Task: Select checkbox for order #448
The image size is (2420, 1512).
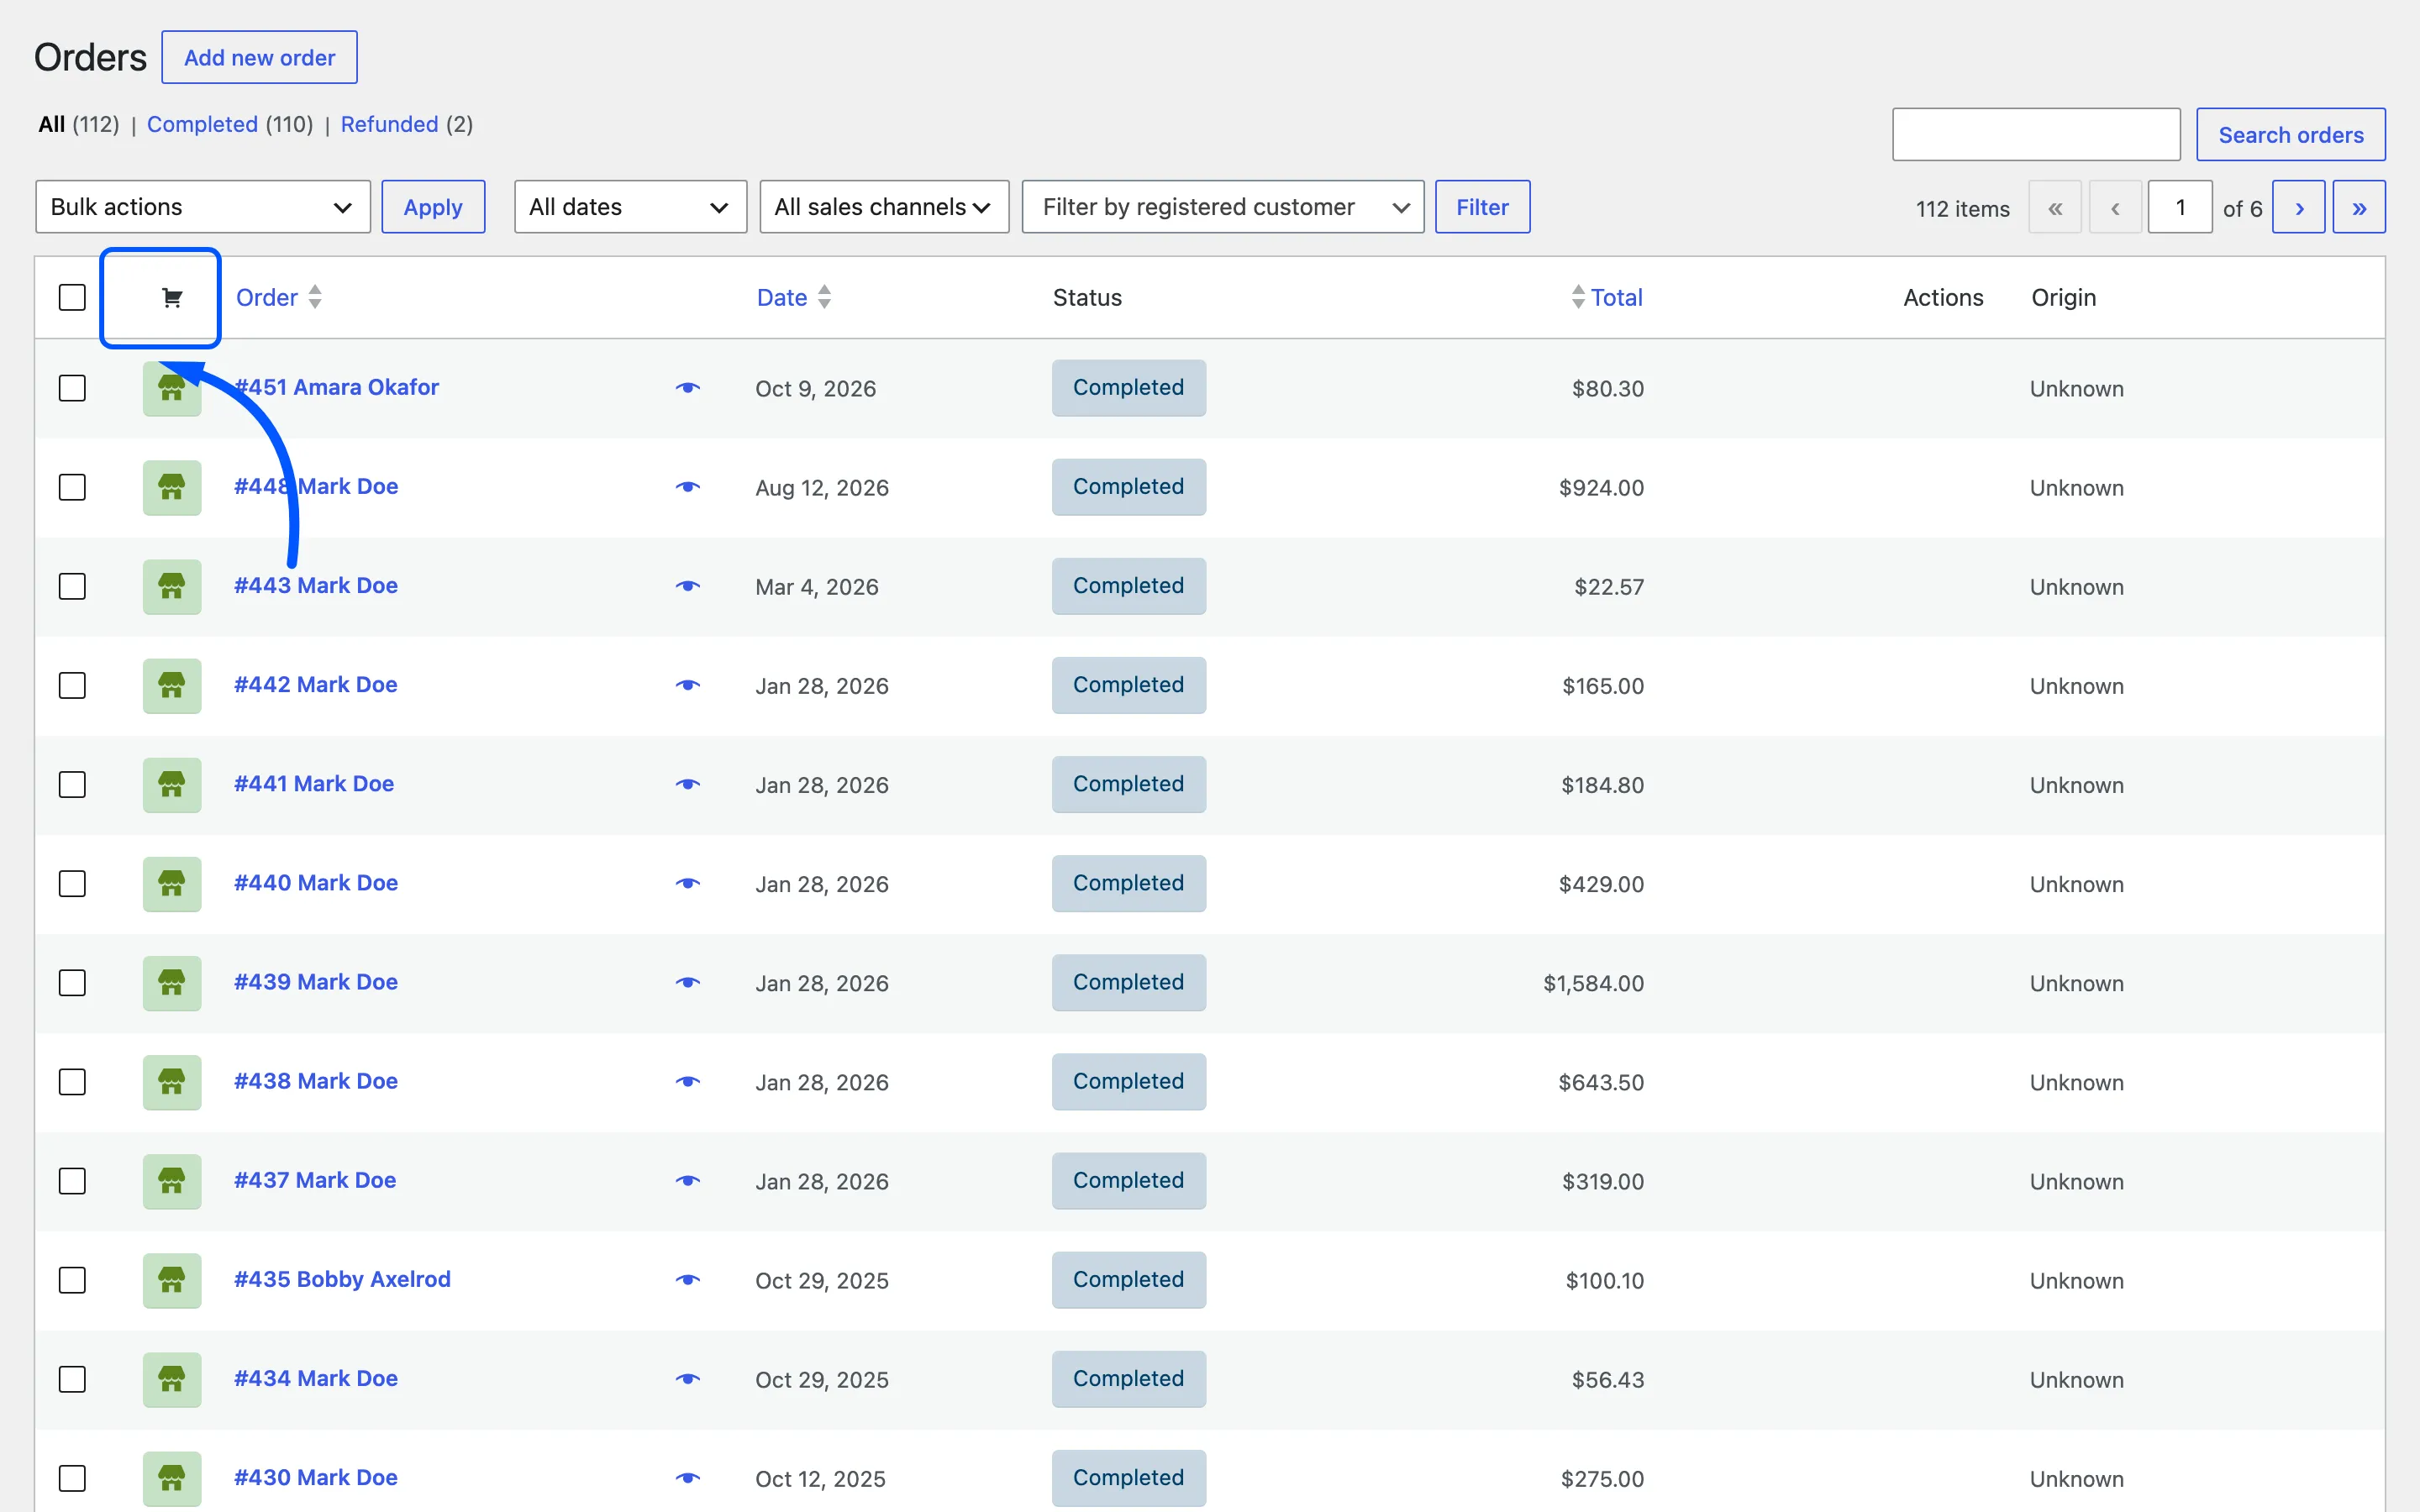Action: [x=72, y=487]
